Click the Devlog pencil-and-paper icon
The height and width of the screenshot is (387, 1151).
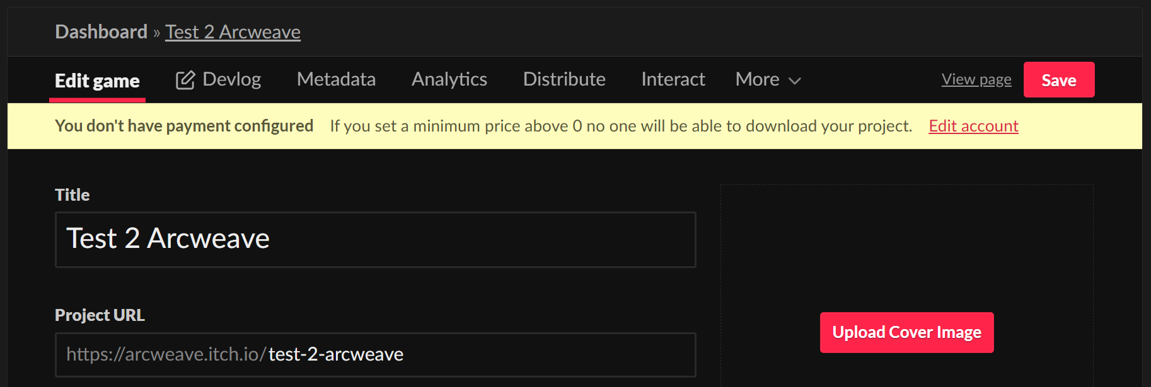(185, 80)
